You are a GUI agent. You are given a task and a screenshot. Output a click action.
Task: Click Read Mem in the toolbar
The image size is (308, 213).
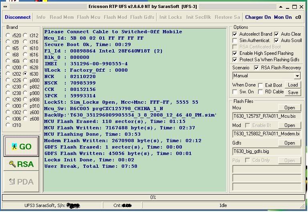coord(62,17)
